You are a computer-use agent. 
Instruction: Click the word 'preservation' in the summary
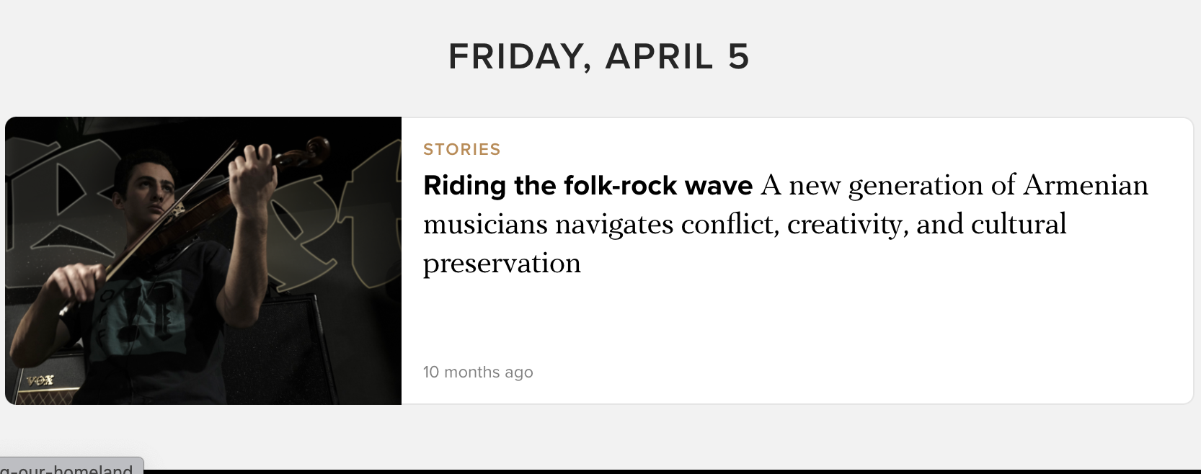click(502, 264)
